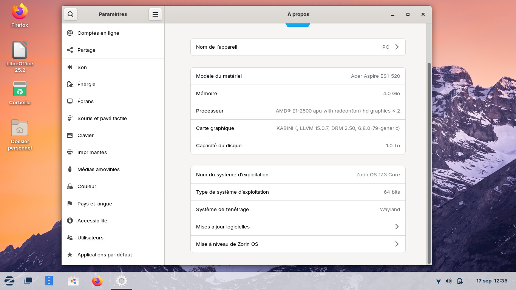Open the hamburger menu in Paramètres header
The width and height of the screenshot is (516, 290).
pos(155,14)
